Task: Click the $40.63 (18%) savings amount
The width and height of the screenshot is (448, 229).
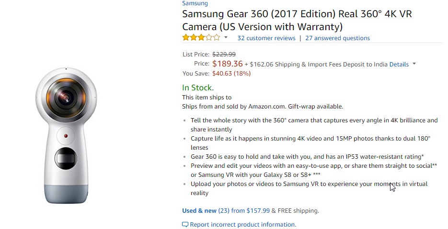Action: pos(231,74)
